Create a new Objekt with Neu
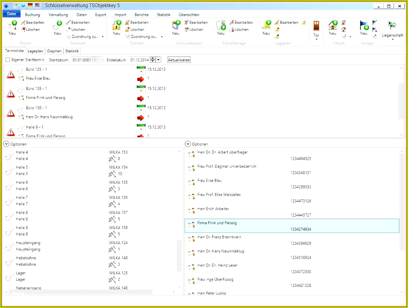408x308 pixels. [333, 28]
